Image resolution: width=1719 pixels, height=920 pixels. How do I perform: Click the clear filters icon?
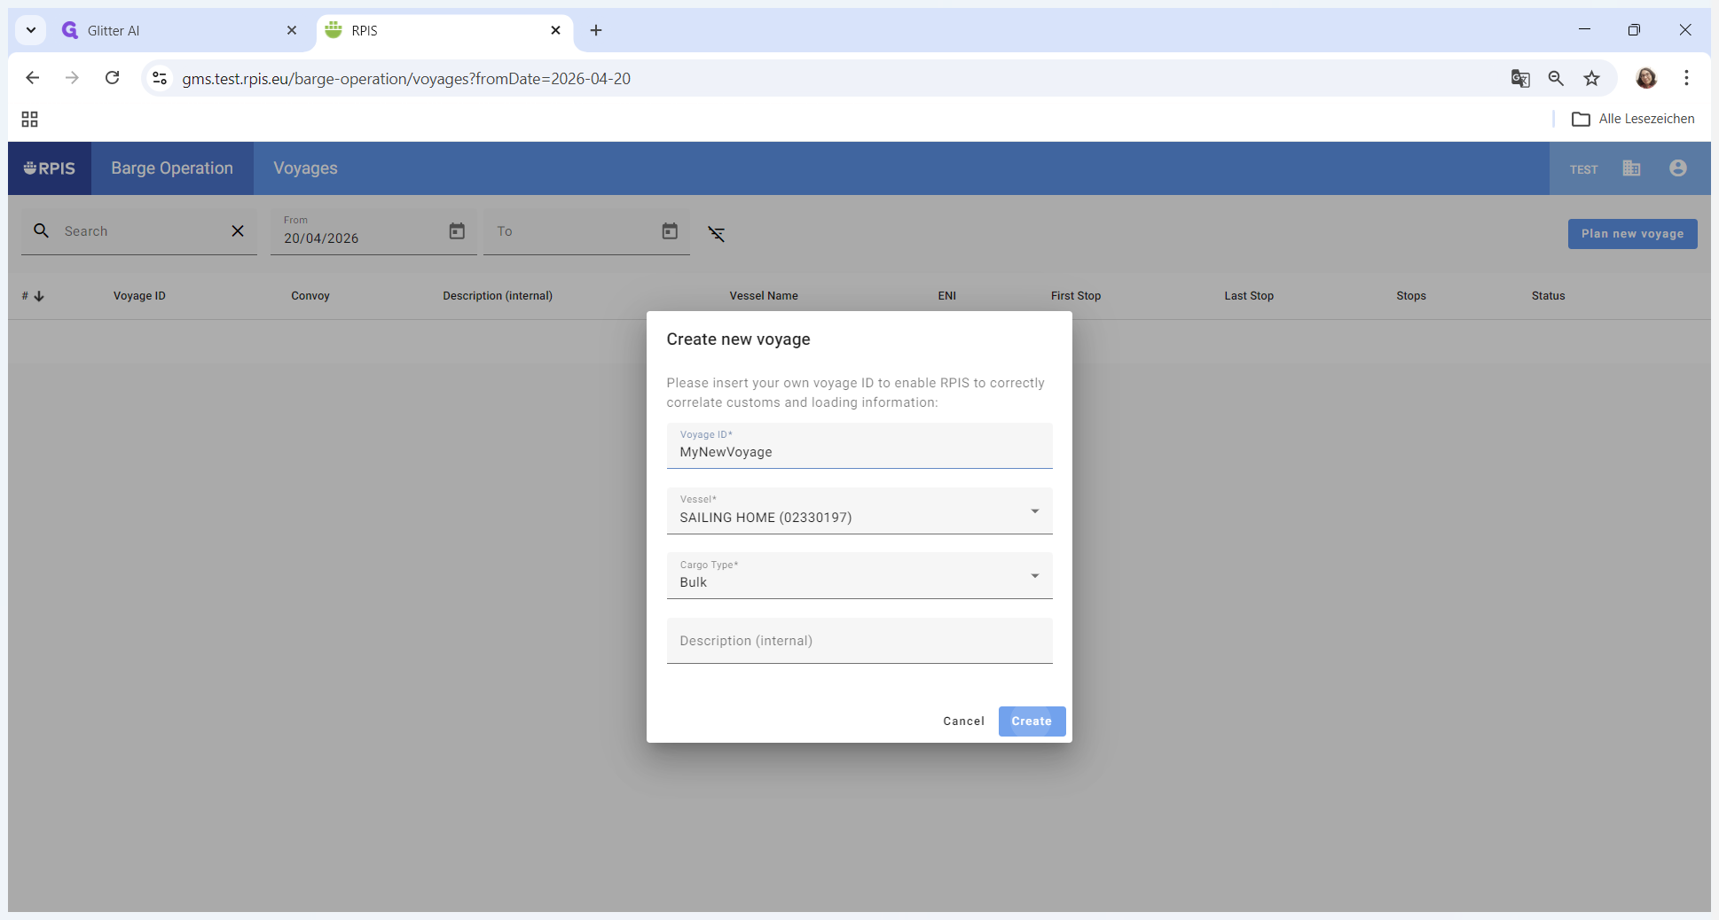pos(716,234)
